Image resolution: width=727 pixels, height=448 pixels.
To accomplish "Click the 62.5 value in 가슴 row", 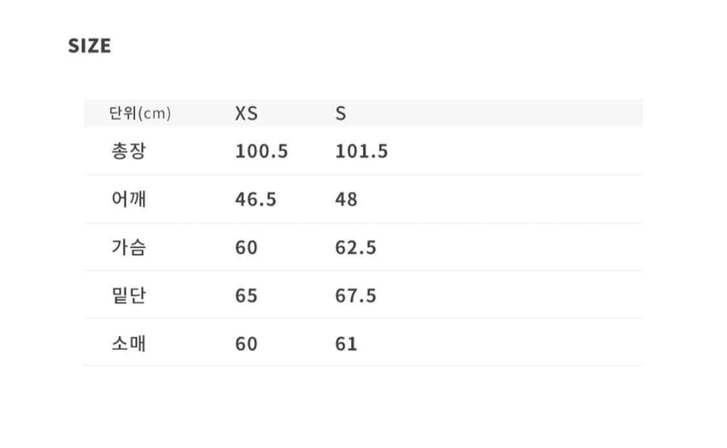I will [355, 248].
